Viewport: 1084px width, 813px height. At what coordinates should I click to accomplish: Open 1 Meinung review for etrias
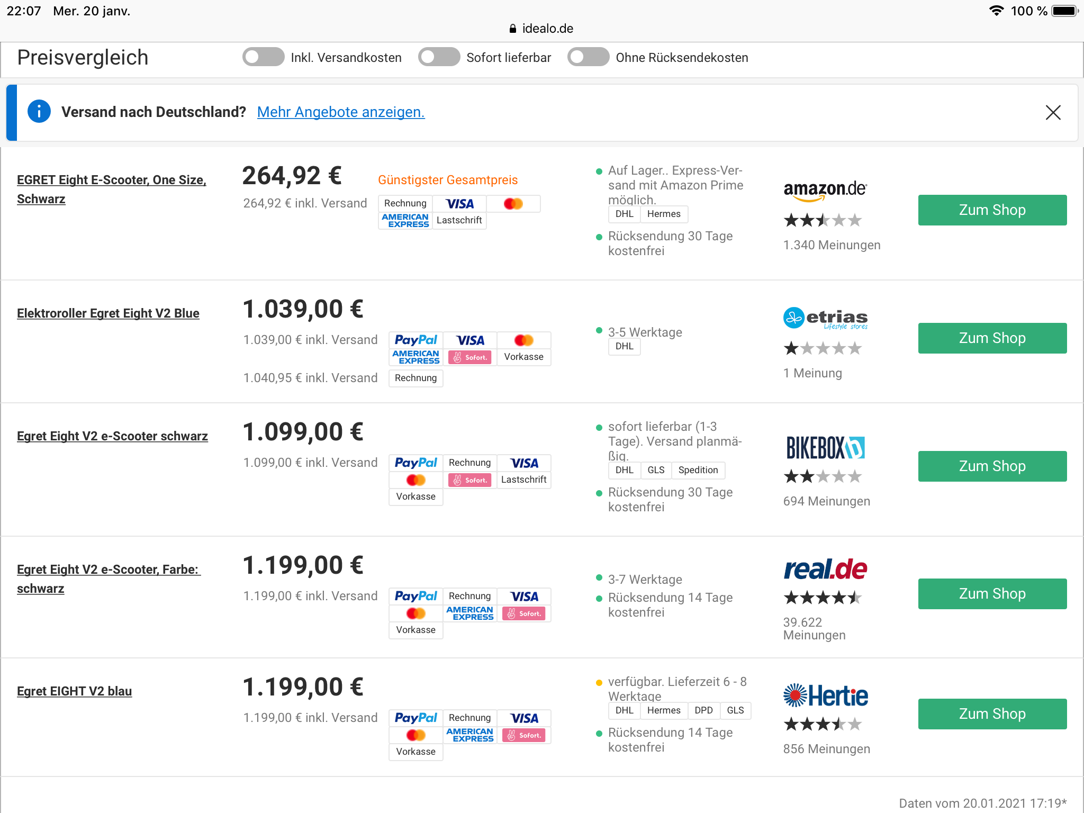(x=812, y=373)
